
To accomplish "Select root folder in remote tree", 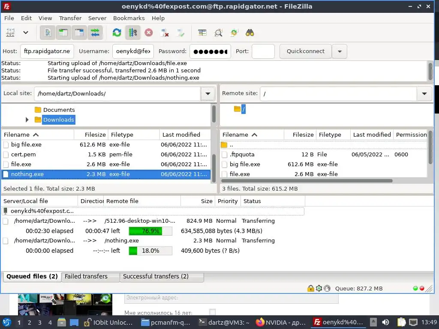I will (x=244, y=109).
